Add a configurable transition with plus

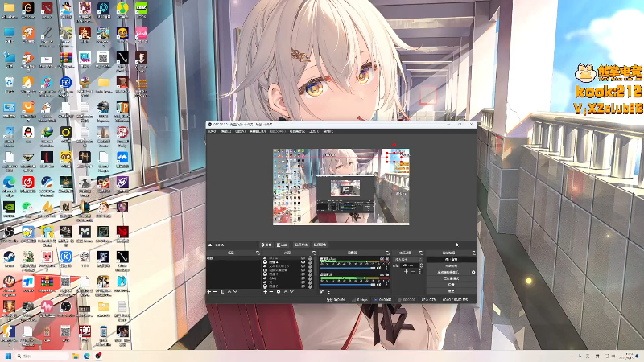[407, 271]
